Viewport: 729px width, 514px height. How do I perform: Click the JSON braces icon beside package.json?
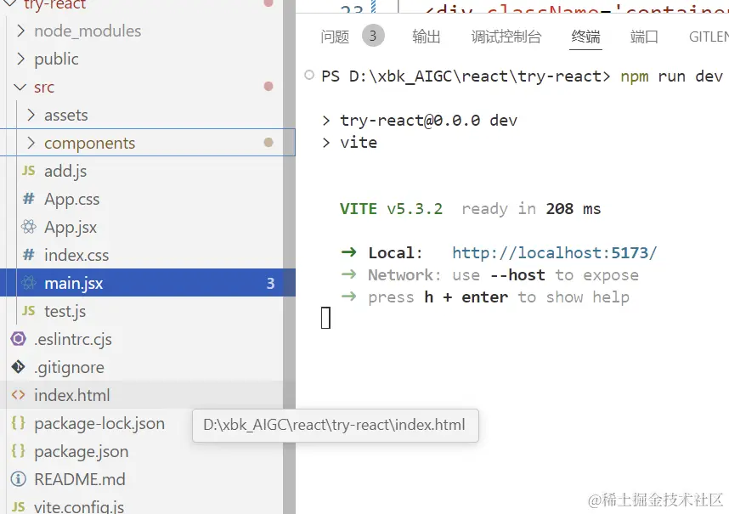(x=18, y=451)
